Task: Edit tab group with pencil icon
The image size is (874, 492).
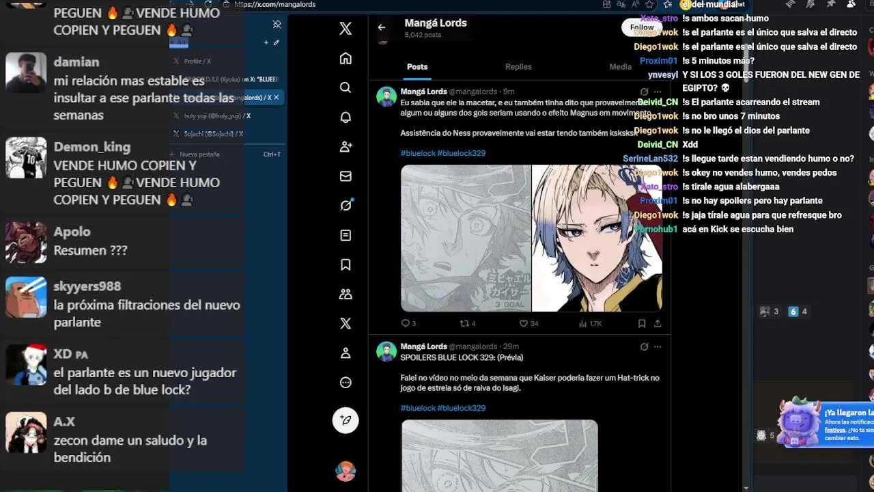Action: pyautogui.click(x=277, y=42)
